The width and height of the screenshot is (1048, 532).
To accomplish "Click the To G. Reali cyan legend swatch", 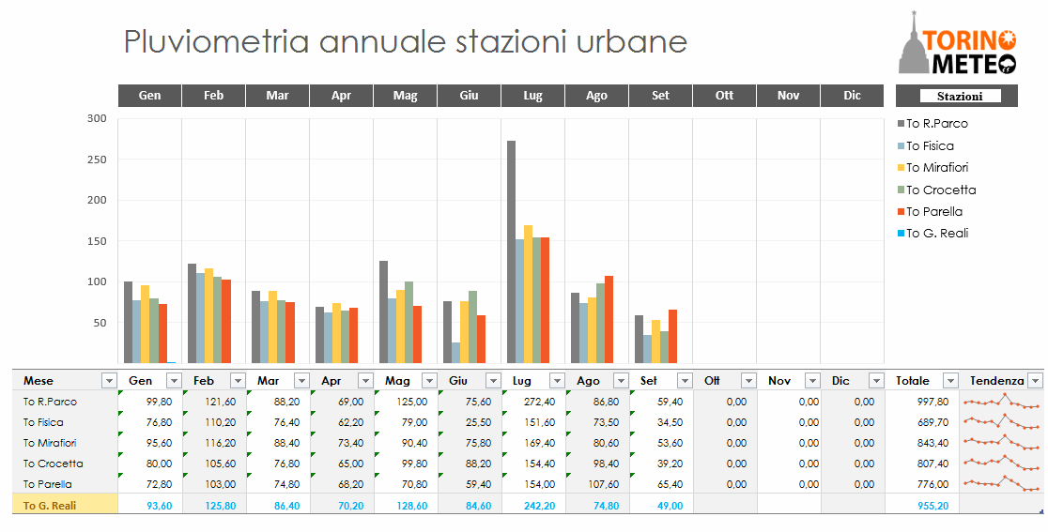I will click(901, 233).
